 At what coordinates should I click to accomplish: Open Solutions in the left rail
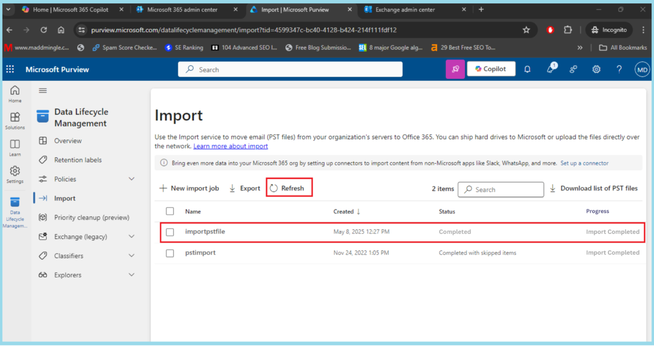click(15, 121)
